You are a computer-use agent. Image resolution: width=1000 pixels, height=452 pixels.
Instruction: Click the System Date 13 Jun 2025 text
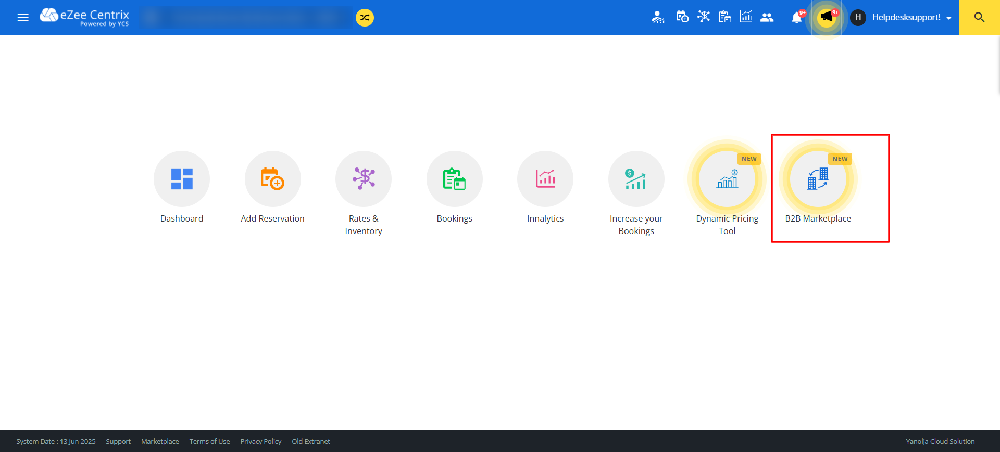[x=56, y=441]
